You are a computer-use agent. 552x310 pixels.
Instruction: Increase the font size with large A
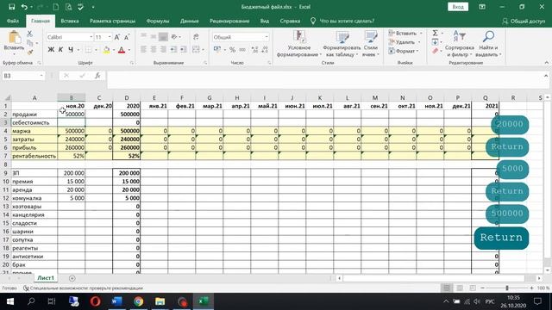point(117,37)
